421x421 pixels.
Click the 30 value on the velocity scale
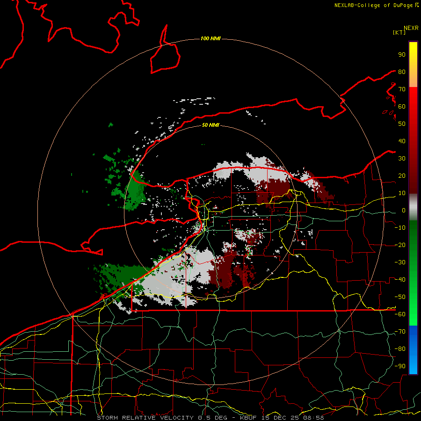[x=402, y=159]
